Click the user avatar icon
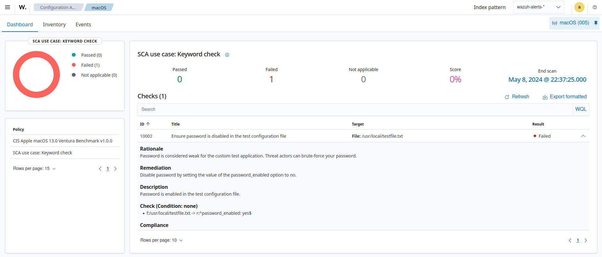 tap(579, 7)
